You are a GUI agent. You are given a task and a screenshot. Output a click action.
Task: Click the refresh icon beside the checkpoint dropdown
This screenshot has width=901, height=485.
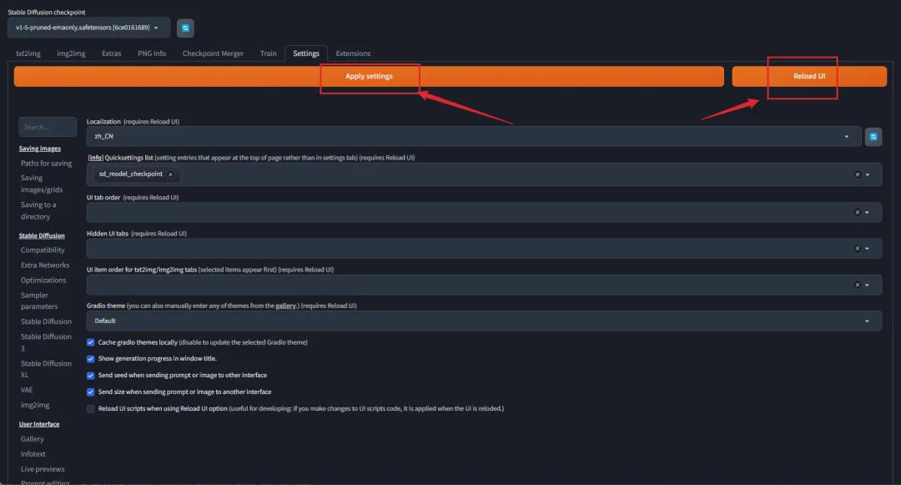pyautogui.click(x=185, y=28)
